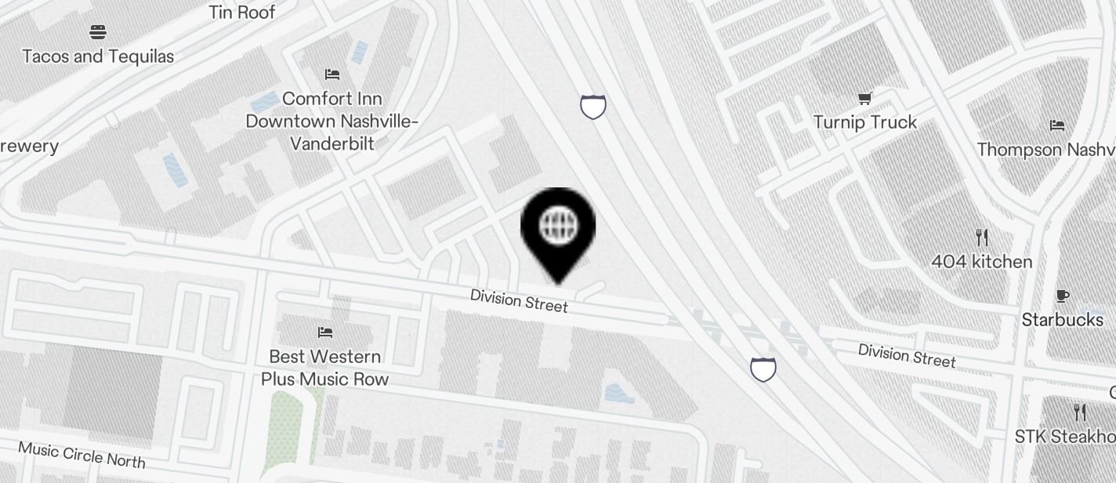Select the Turnip Truck place label
Image resolution: width=1116 pixels, height=483 pixels.
865,122
